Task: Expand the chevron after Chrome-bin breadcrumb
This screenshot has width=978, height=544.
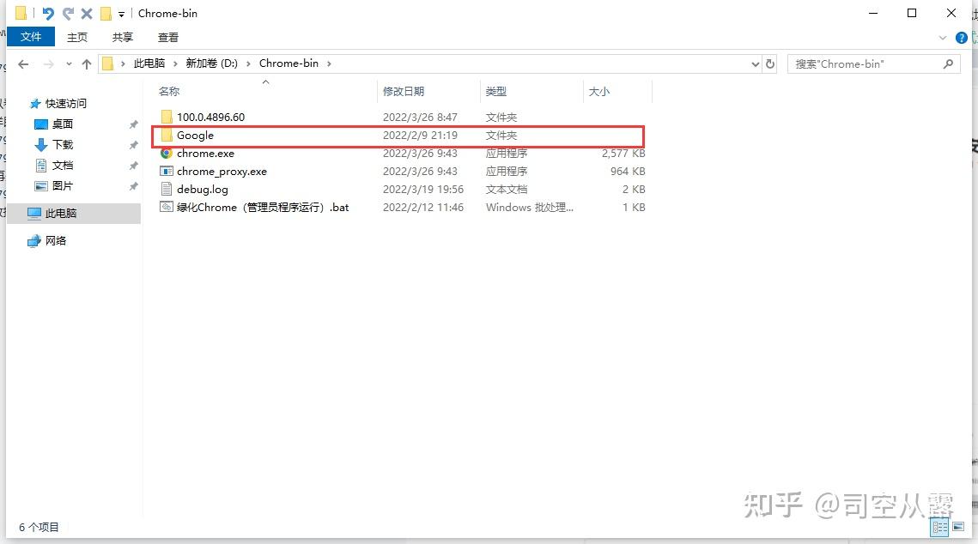Action: (329, 63)
